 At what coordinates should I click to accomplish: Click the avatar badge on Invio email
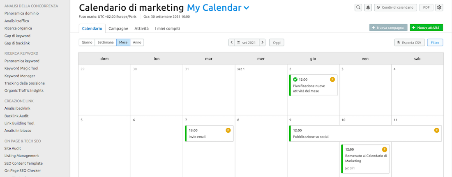tap(228, 130)
